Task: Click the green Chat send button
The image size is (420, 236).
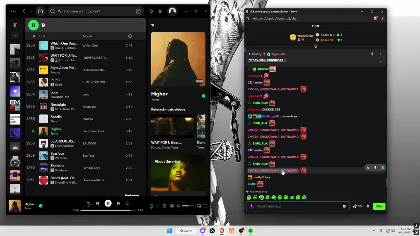Action: click(379, 206)
